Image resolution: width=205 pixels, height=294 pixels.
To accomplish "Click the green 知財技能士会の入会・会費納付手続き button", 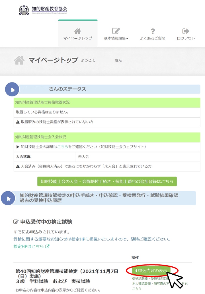I will pyautogui.click(x=107, y=181).
